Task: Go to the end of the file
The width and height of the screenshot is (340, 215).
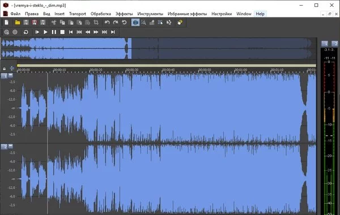Action: pos(113,32)
